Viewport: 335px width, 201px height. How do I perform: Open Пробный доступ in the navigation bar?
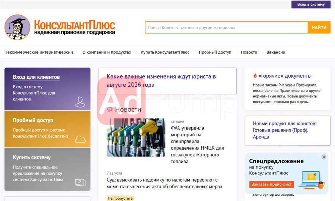[215, 52]
